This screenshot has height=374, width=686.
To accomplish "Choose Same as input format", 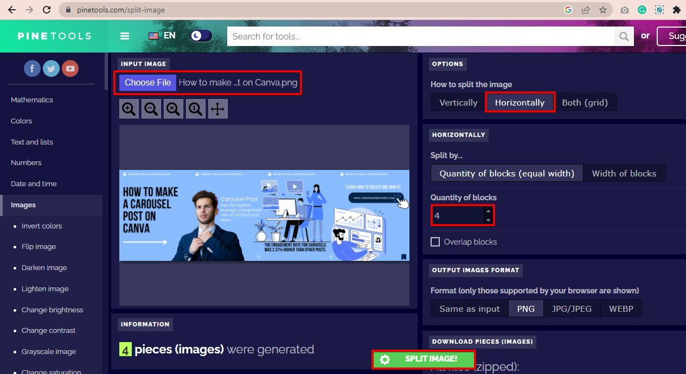I will coord(470,309).
